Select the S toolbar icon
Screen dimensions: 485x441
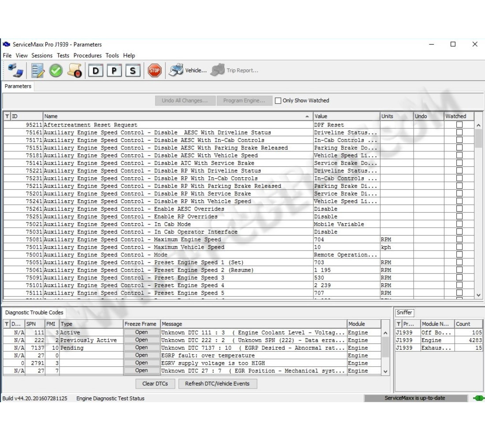pos(133,70)
